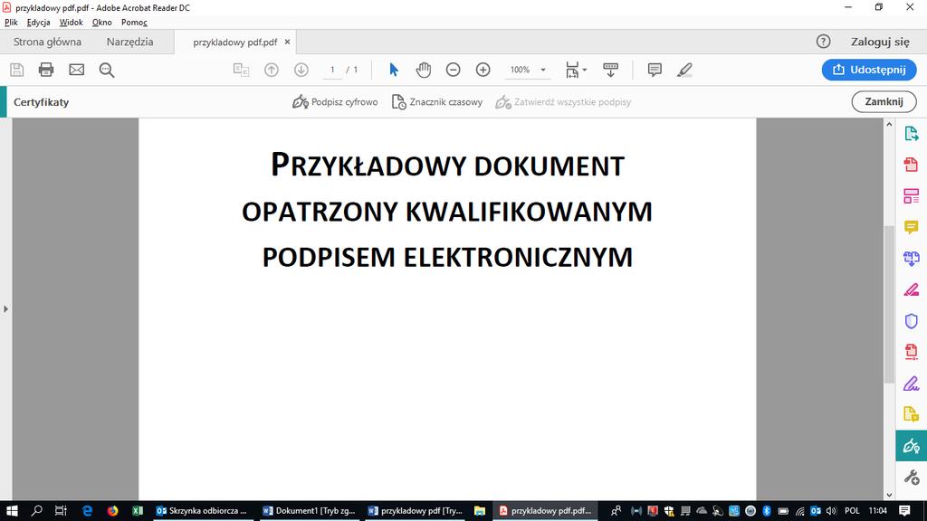Viewport: 927px width, 521px height.
Task: Open the pink Redact pen sidebar tool
Action: pos(911,289)
